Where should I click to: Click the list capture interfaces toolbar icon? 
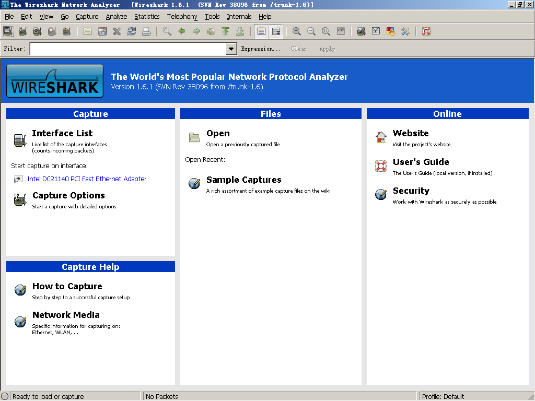(8, 31)
